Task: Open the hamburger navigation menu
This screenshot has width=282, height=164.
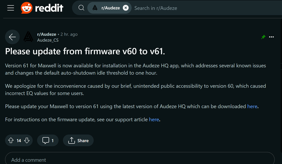Action: (11, 8)
